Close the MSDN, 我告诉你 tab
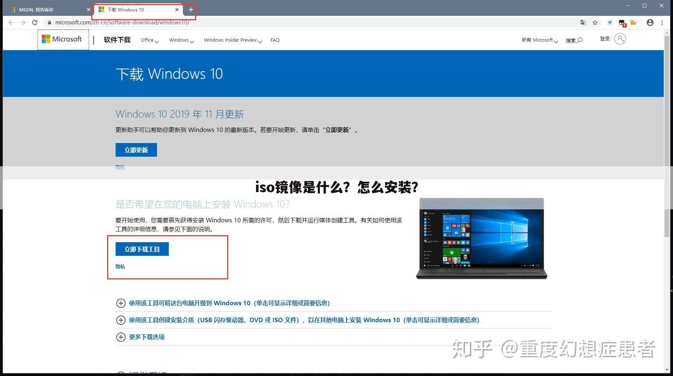This screenshot has width=673, height=376. tap(88, 10)
